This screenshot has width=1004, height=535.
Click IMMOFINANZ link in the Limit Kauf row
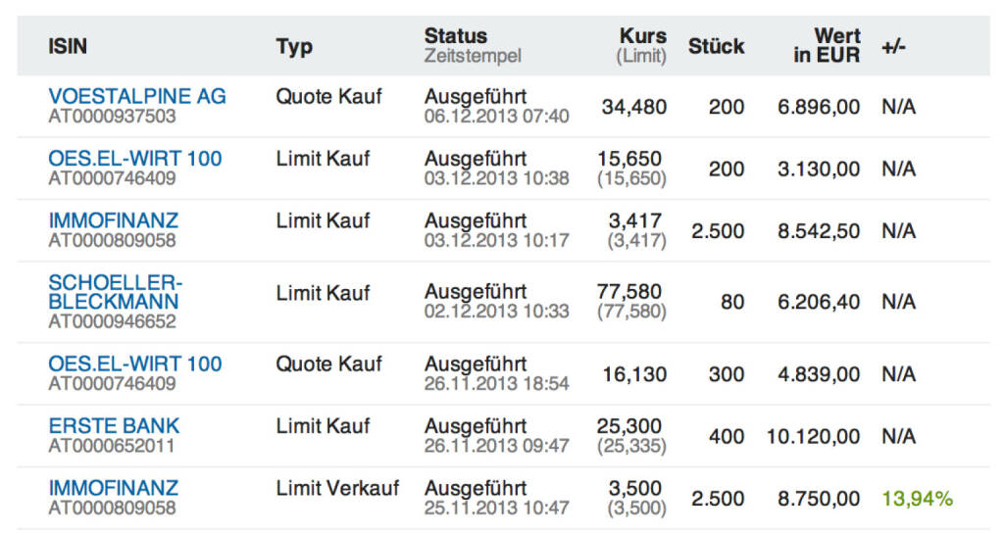coord(113,219)
